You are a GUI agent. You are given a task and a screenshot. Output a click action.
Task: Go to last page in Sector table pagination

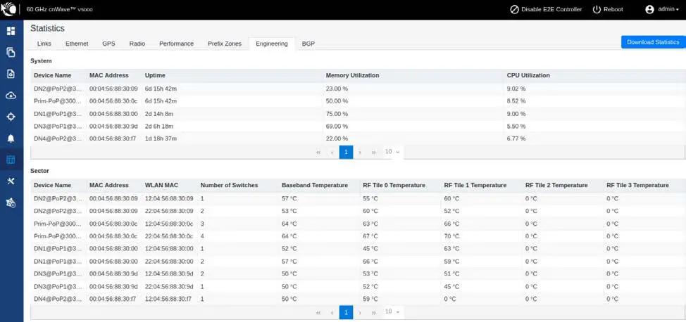point(373,312)
